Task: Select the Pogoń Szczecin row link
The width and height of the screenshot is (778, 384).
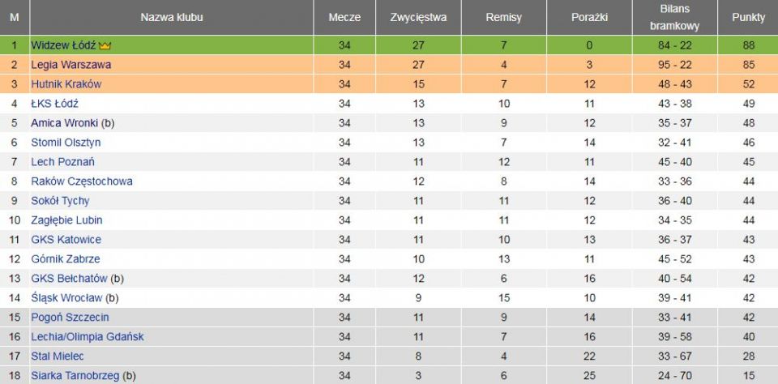Action: click(70, 318)
